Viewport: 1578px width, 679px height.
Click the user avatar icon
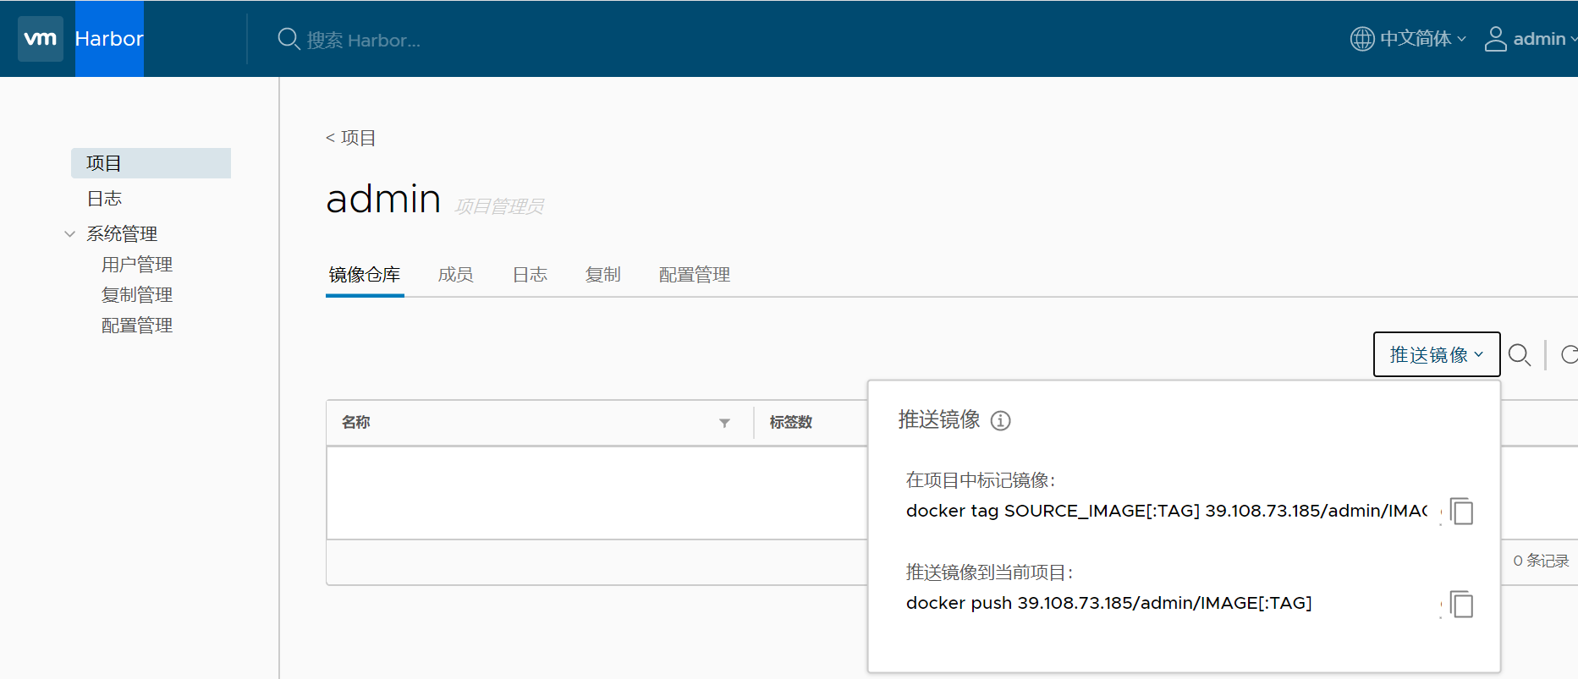(x=1496, y=39)
